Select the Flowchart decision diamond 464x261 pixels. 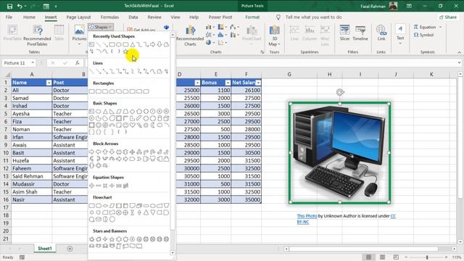pyautogui.click(x=105, y=206)
